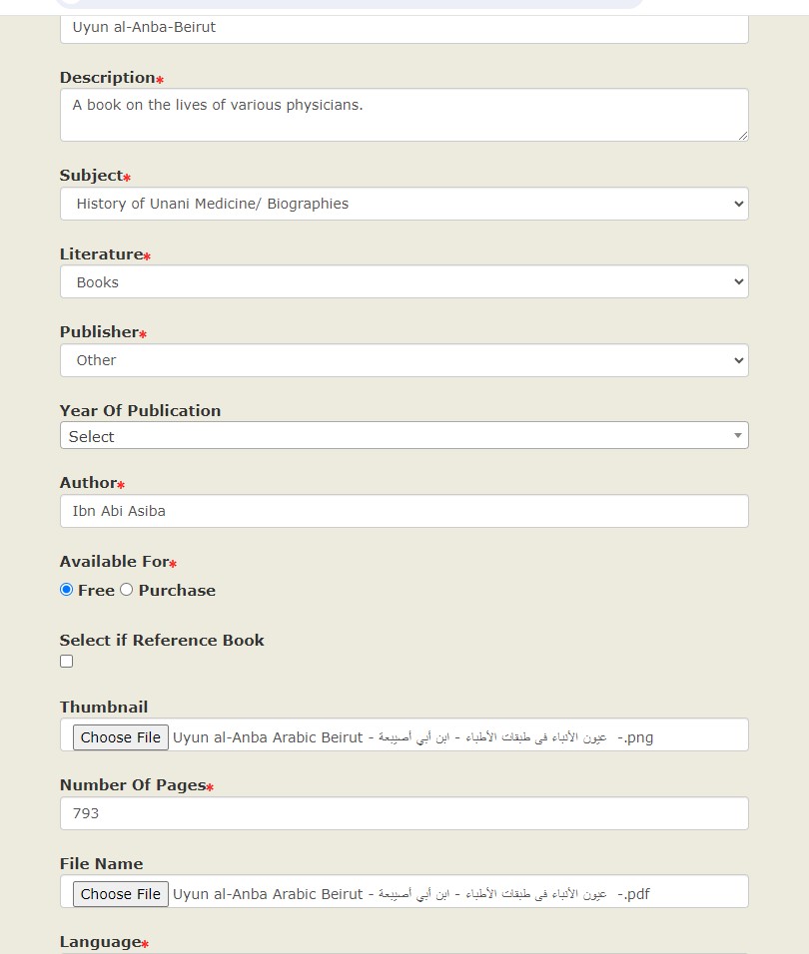Focus the Description text area
This screenshot has width=809, height=954.
404,114
